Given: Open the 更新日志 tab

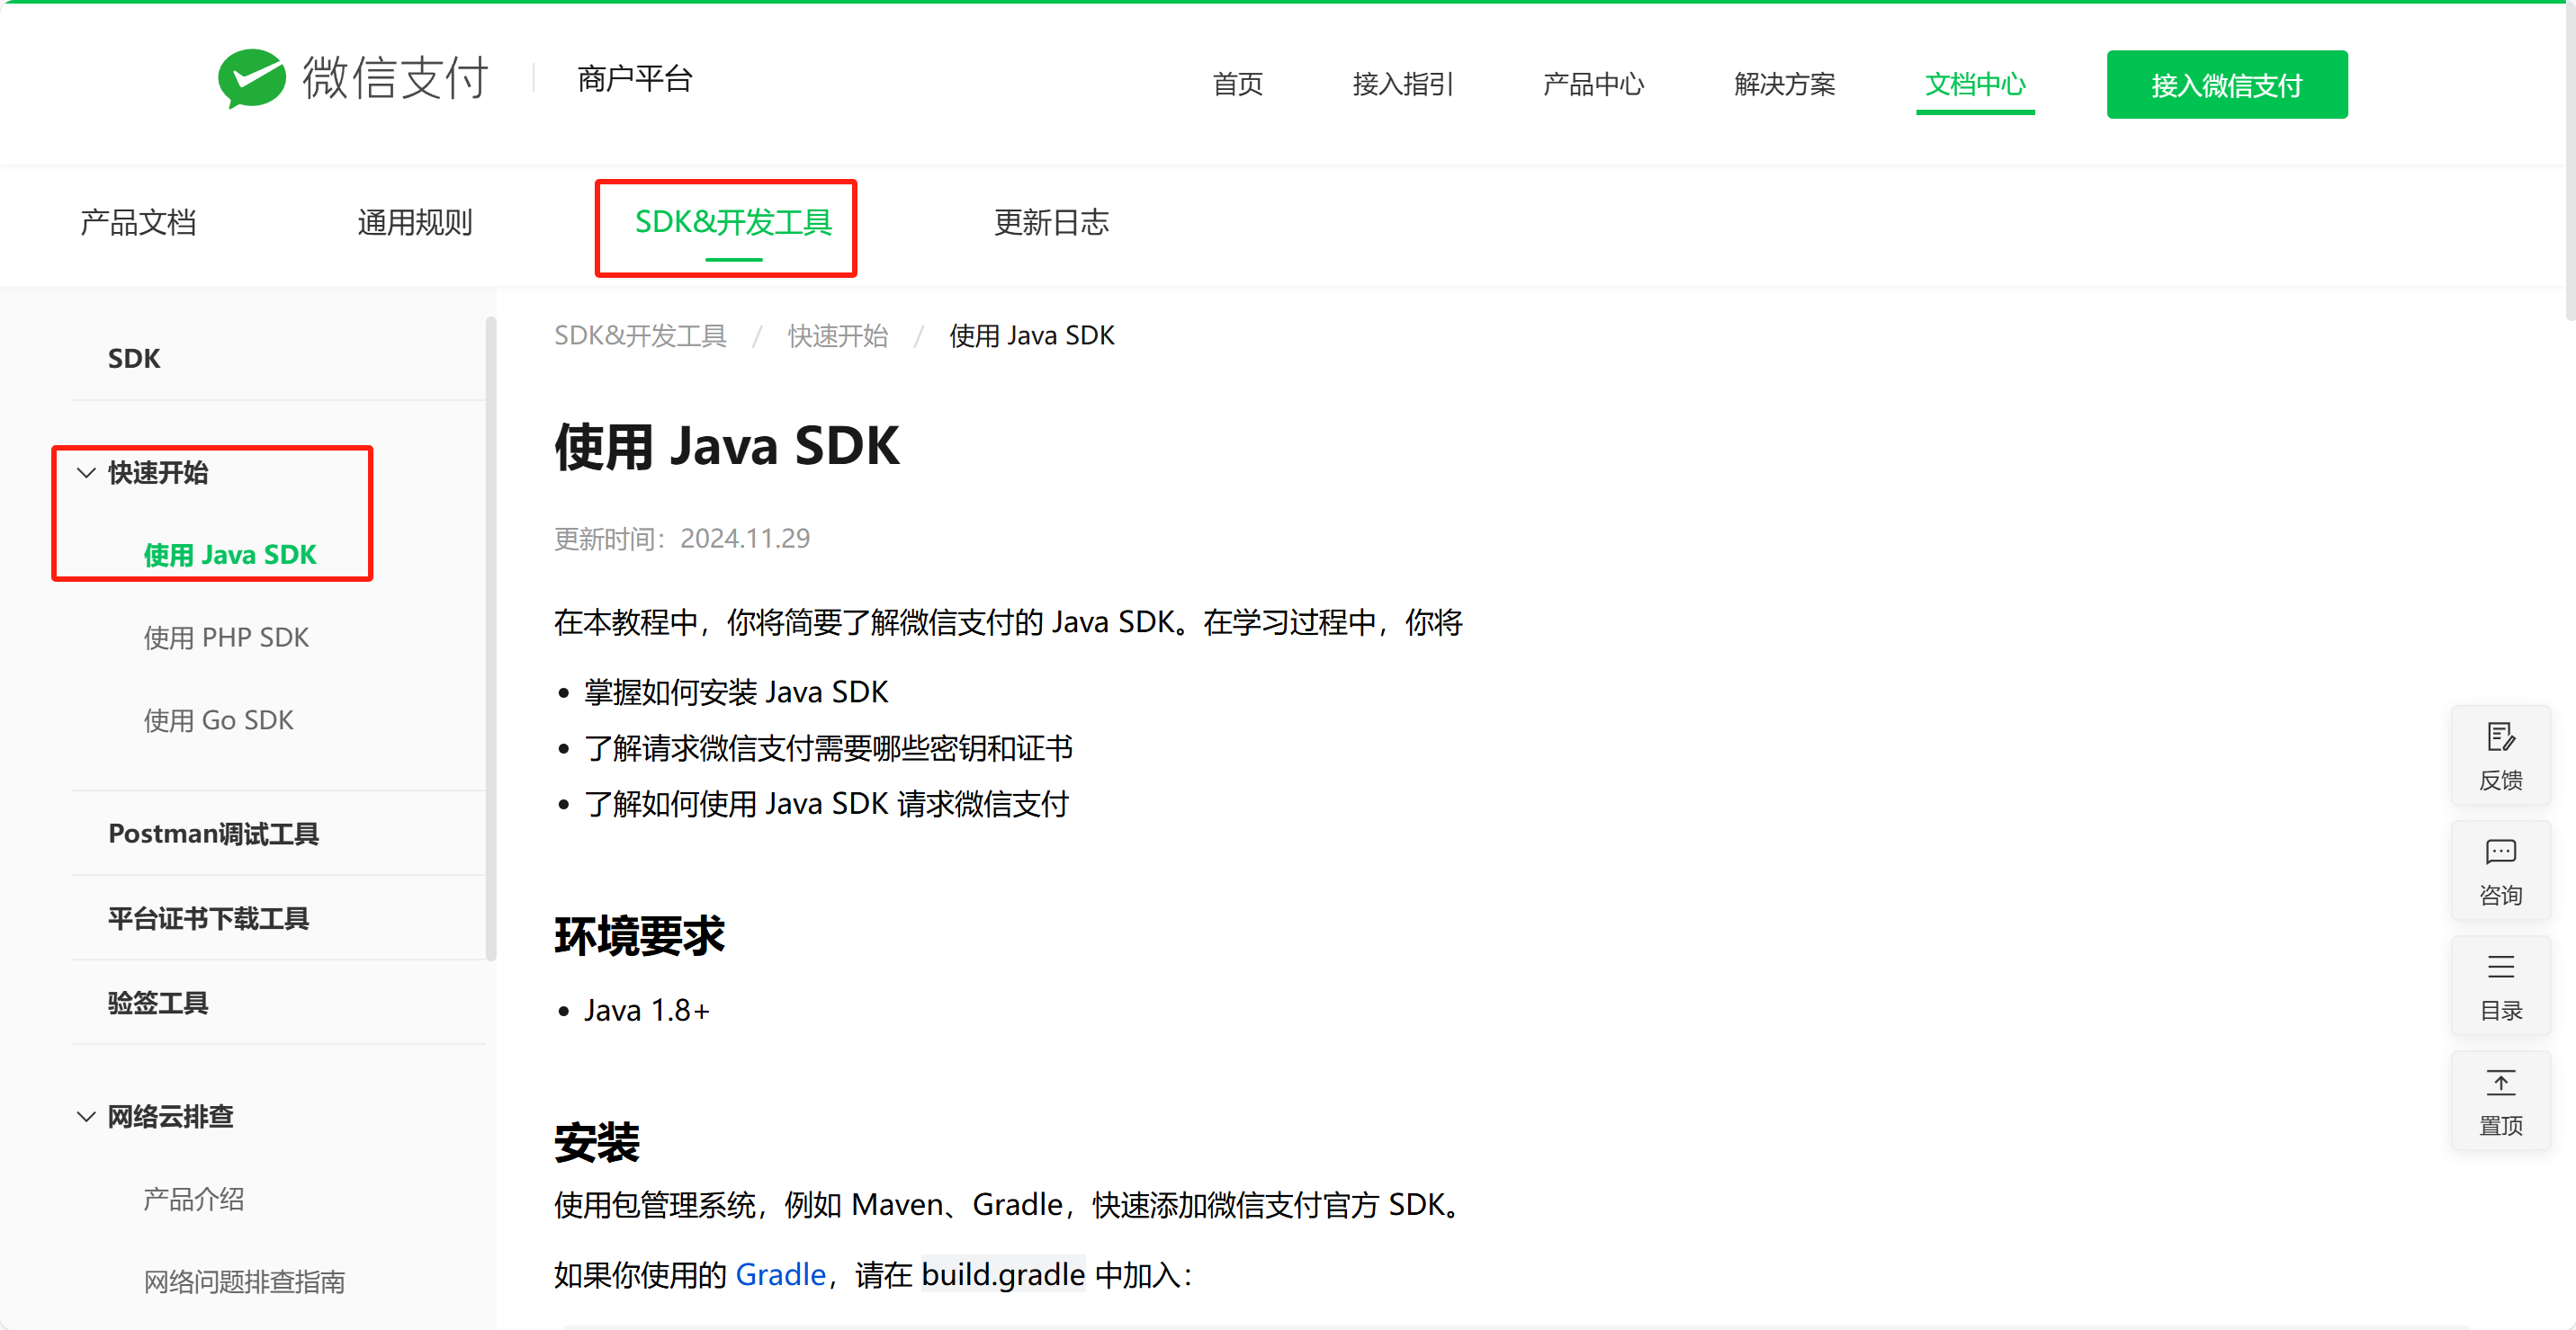Looking at the screenshot, I should tap(1051, 223).
